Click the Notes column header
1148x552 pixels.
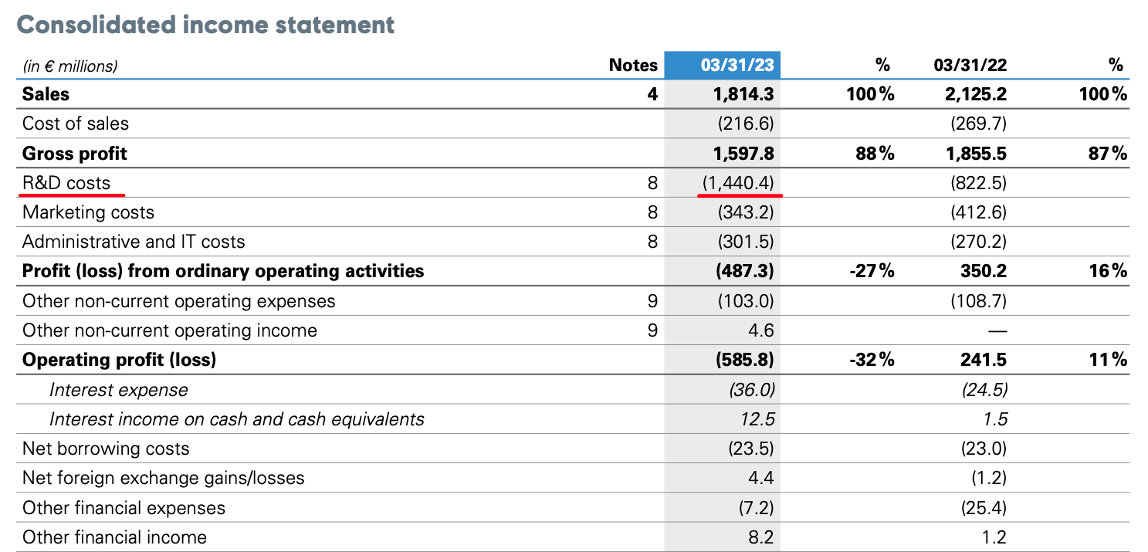pos(633,66)
